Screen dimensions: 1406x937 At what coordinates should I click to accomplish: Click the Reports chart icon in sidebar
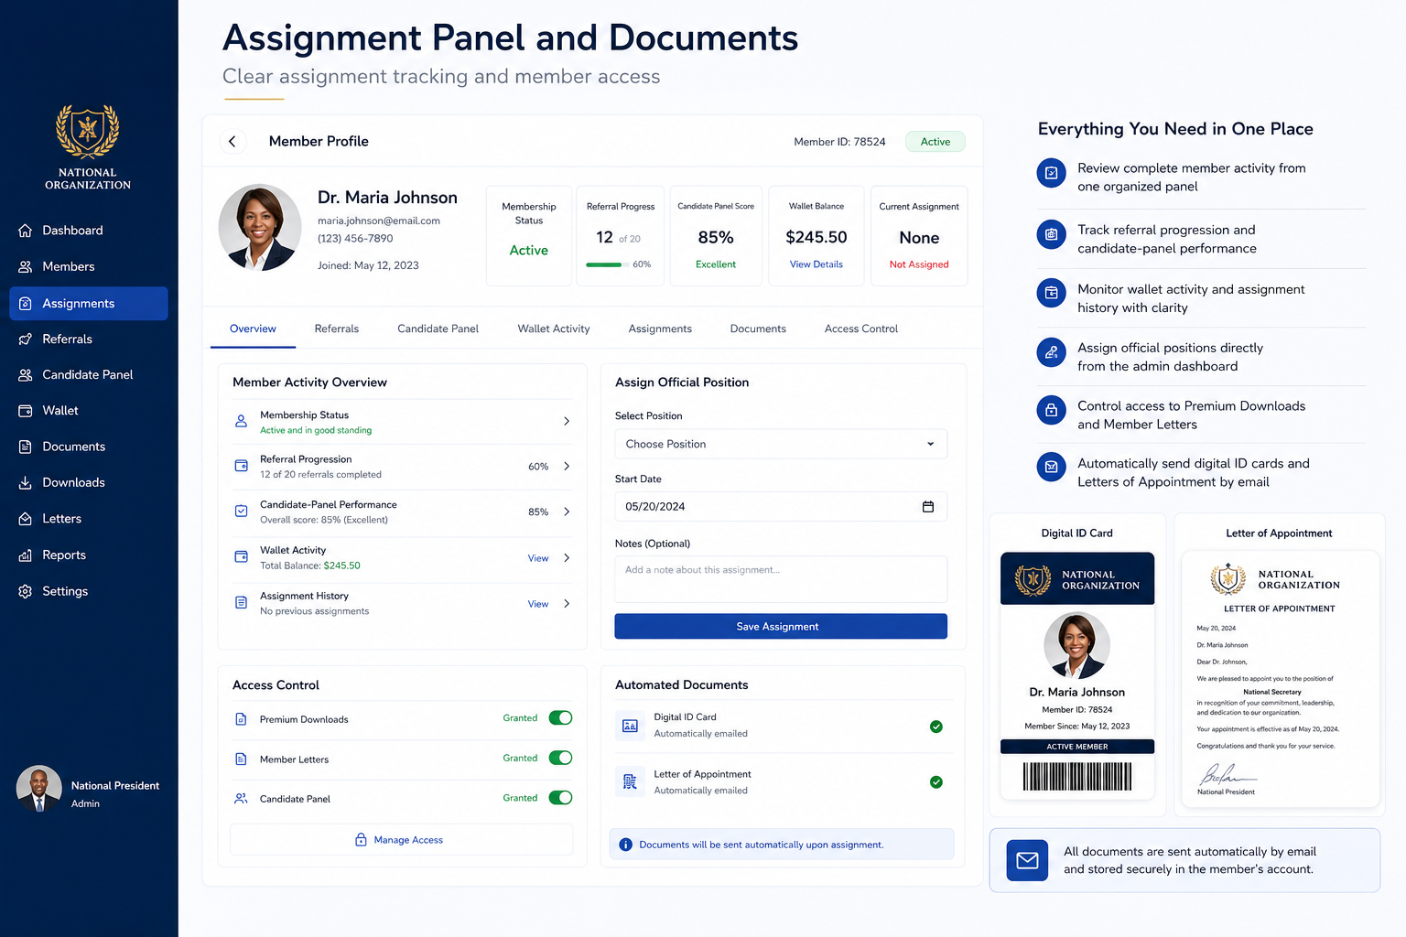(x=26, y=555)
